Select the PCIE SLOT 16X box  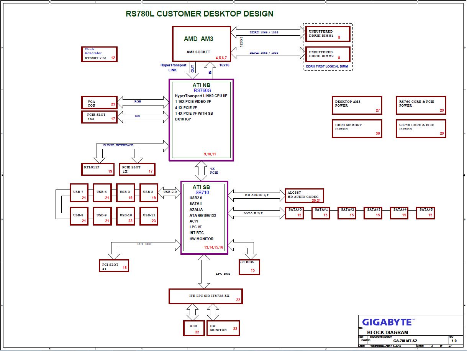[x=99, y=117]
